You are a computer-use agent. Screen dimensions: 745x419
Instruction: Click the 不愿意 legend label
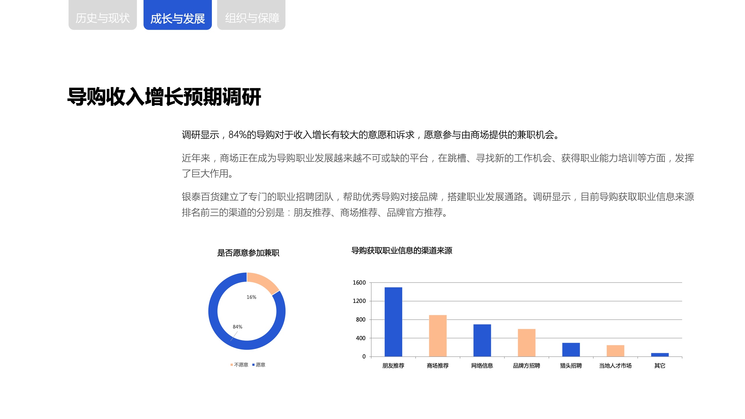pyautogui.click(x=241, y=365)
